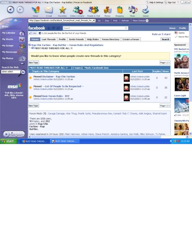Viewport: 192px width, 225px height.
Task: Click the MSN butterfly logo in sidebar
Action: [x=14, y=86]
